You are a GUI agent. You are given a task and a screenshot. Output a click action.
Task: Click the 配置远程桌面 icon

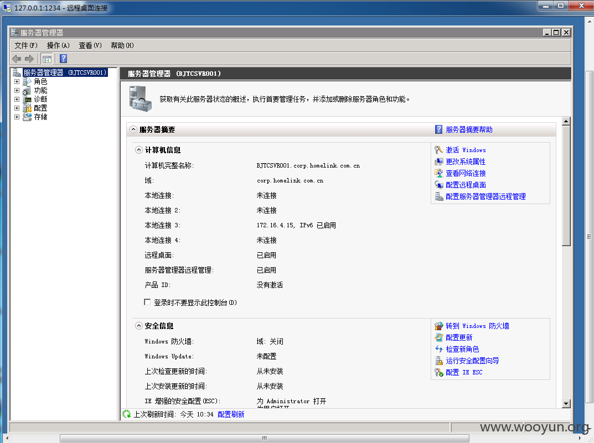coord(438,185)
